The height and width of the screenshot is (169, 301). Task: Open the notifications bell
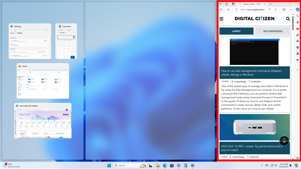click(x=290, y=165)
